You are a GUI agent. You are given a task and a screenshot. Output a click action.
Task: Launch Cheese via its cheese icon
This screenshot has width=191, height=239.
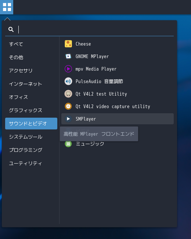pyautogui.click(x=68, y=44)
